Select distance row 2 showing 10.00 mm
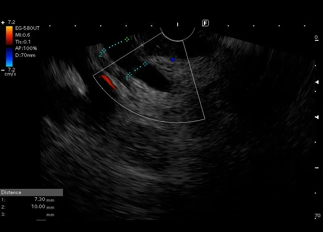Screen dimensions: 323x232 click(28, 207)
